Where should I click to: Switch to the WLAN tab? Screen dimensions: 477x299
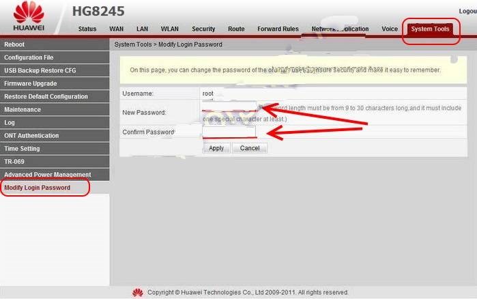pyautogui.click(x=169, y=29)
